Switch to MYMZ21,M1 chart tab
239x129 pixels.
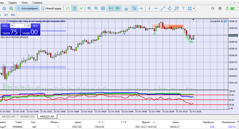click(27, 116)
